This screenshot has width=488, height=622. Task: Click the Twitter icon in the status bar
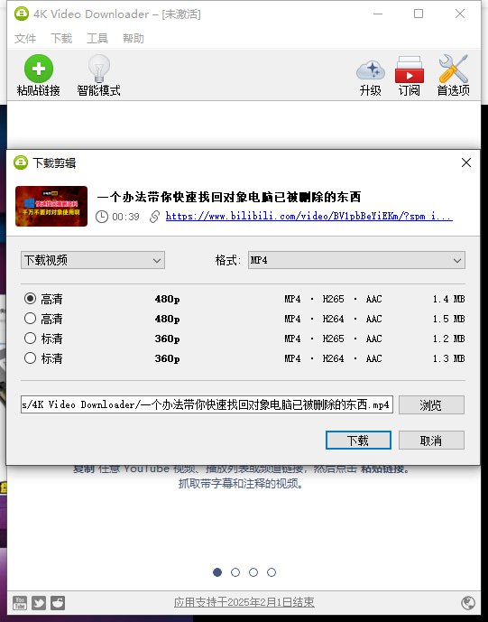pyautogui.click(x=39, y=603)
